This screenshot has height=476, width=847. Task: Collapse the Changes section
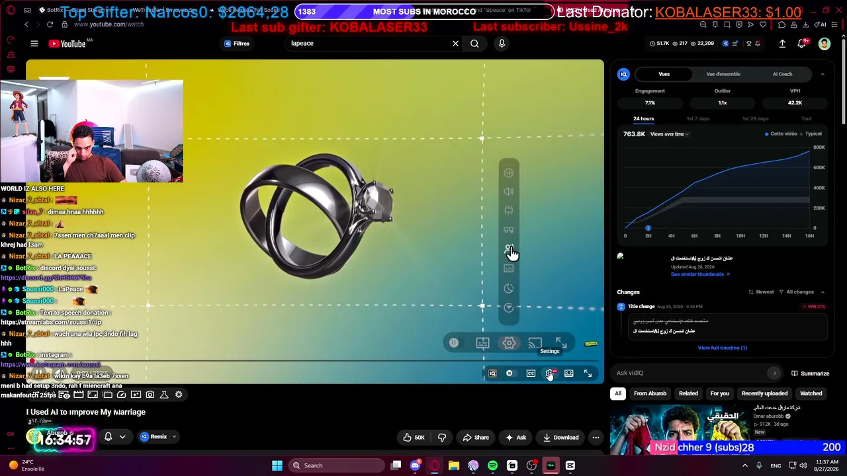pos(823,292)
